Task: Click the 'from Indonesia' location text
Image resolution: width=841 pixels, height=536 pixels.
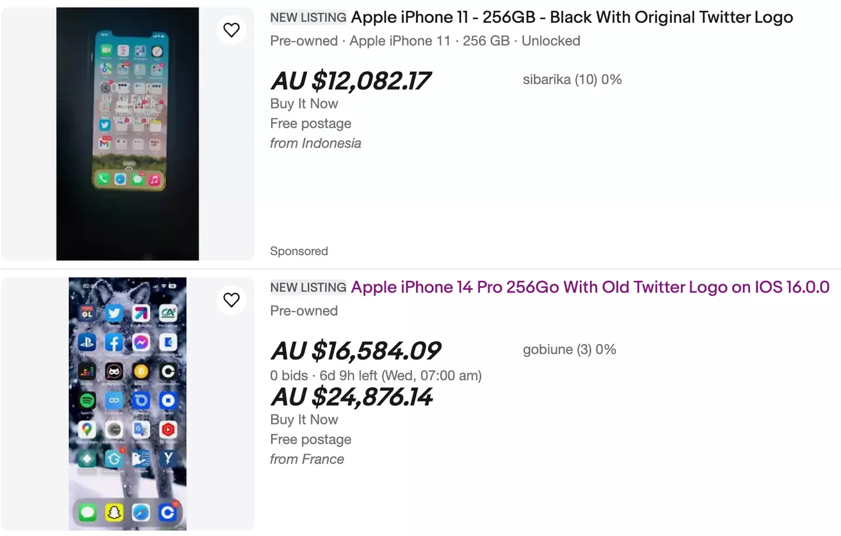Action: click(x=315, y=143)
